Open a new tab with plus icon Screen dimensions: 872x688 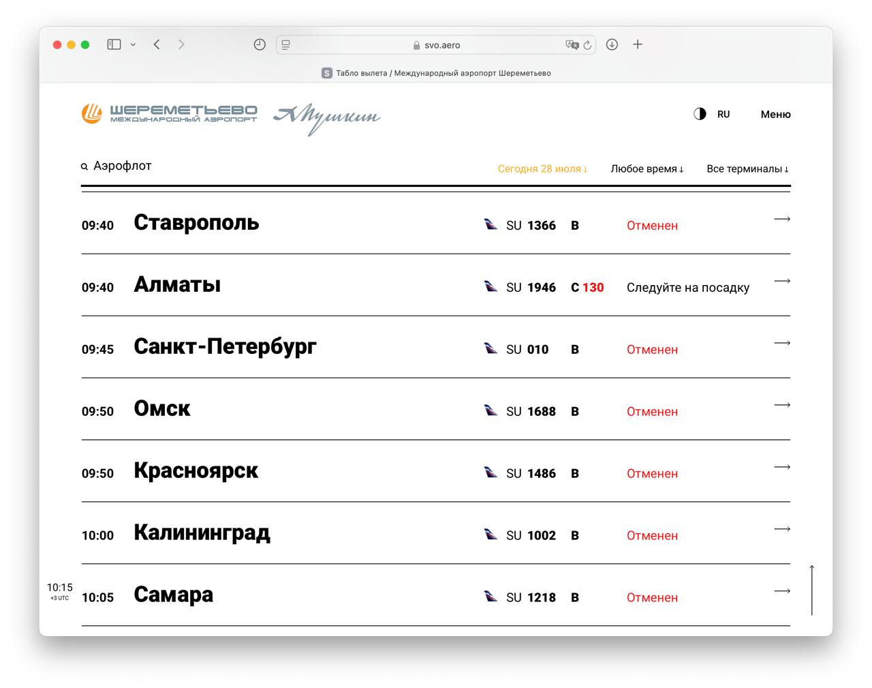(x=638, y=44)
